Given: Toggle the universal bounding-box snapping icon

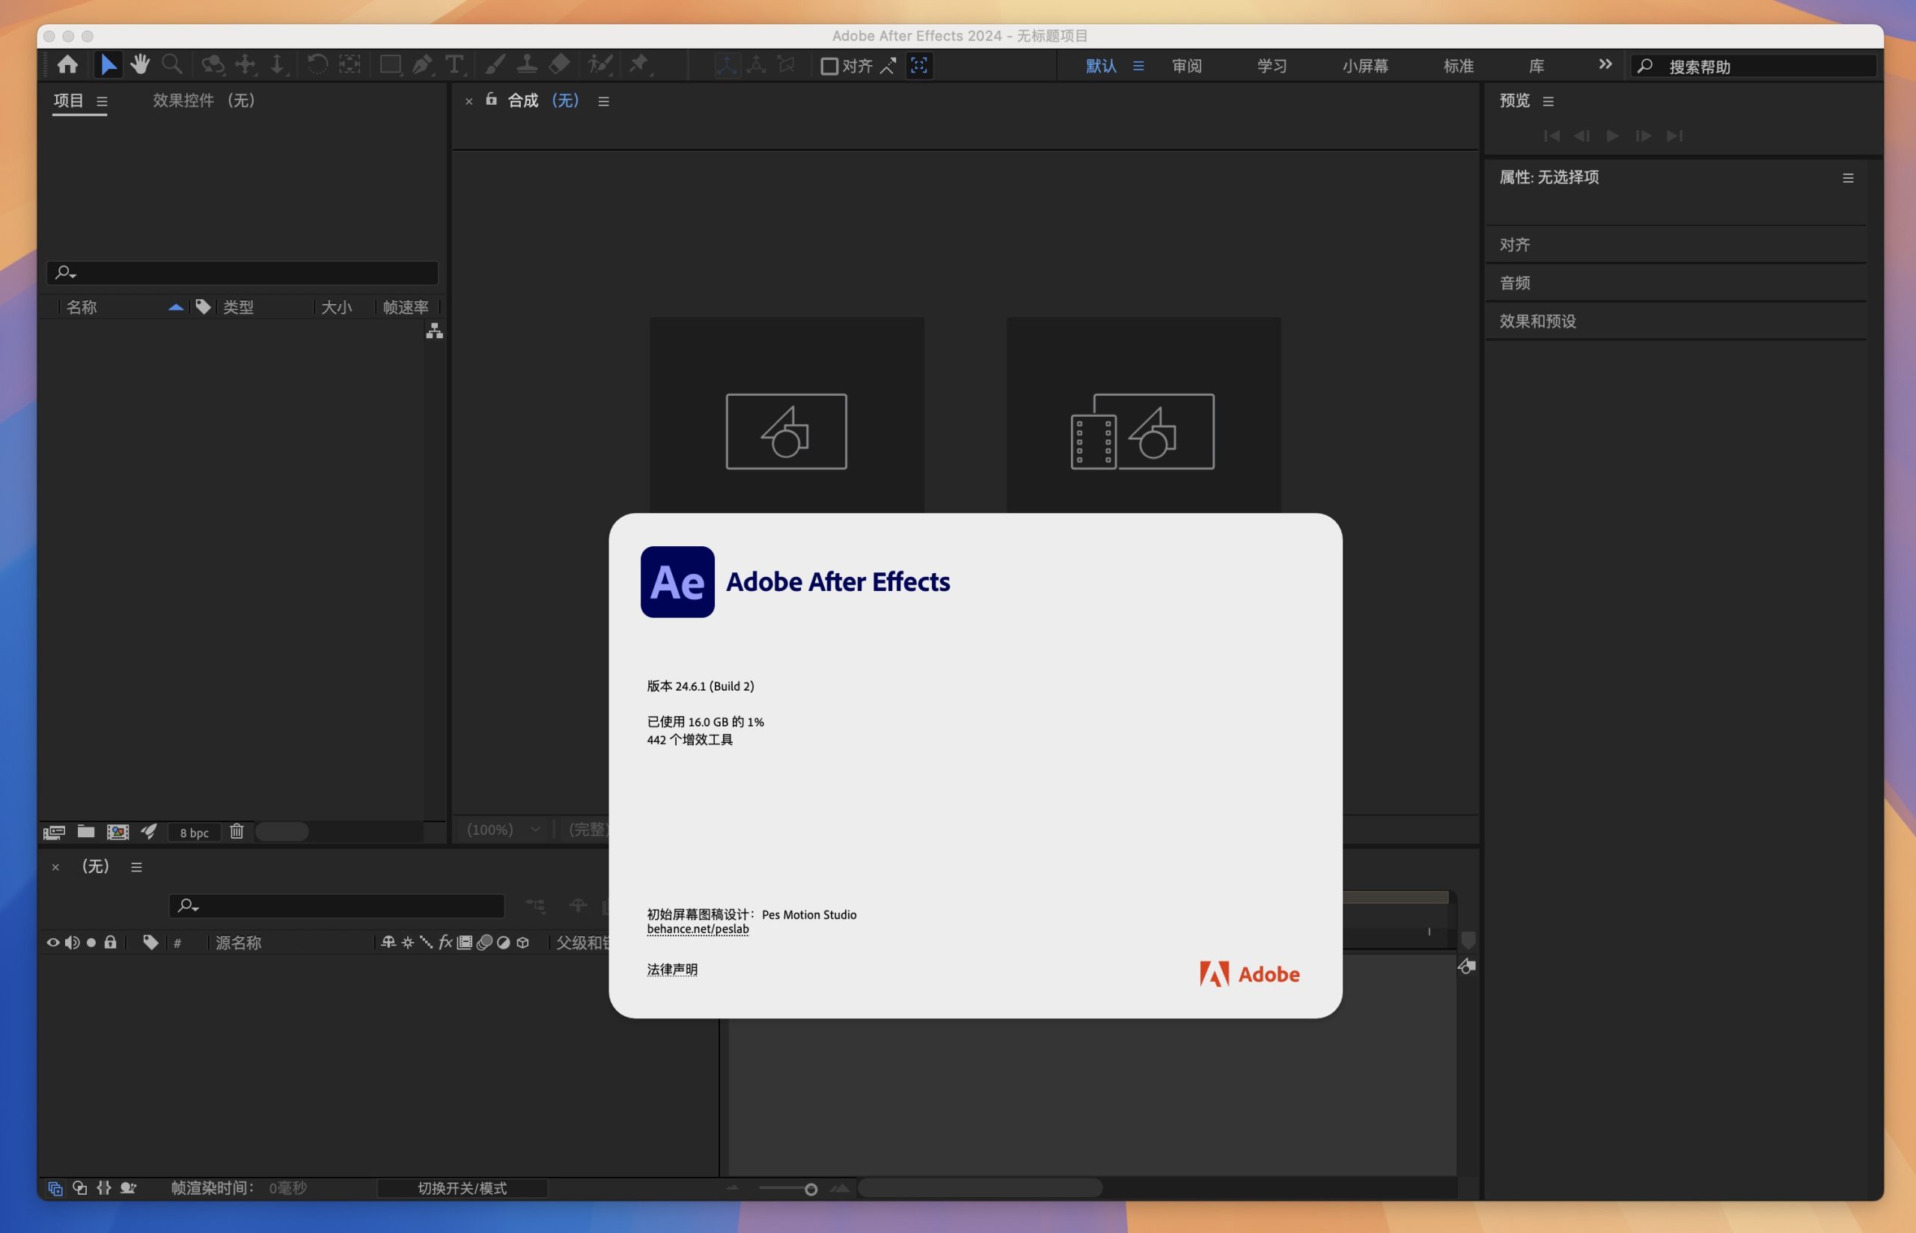Looking at the screenshot, I should (919, 66).
